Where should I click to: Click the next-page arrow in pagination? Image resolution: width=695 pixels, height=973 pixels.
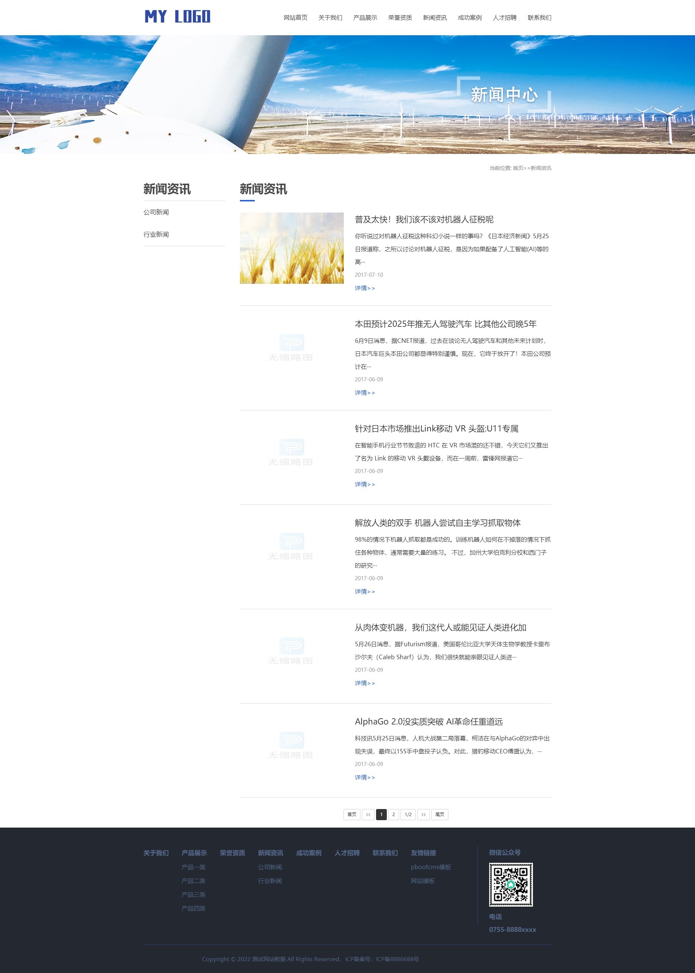[424, 815]
